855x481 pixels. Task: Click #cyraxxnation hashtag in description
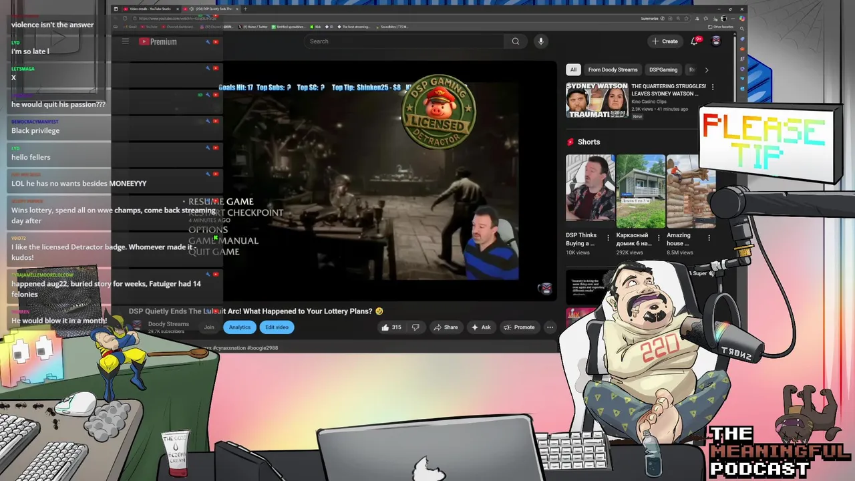pyautogui.click(x=229, y=348)
